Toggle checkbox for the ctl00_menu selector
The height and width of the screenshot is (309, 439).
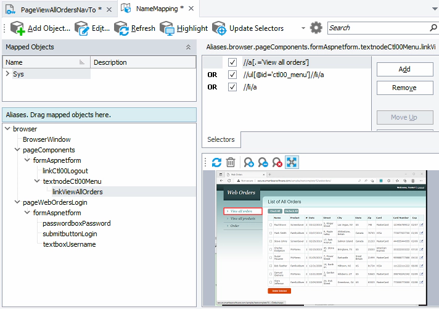click(x=232, y=75)
